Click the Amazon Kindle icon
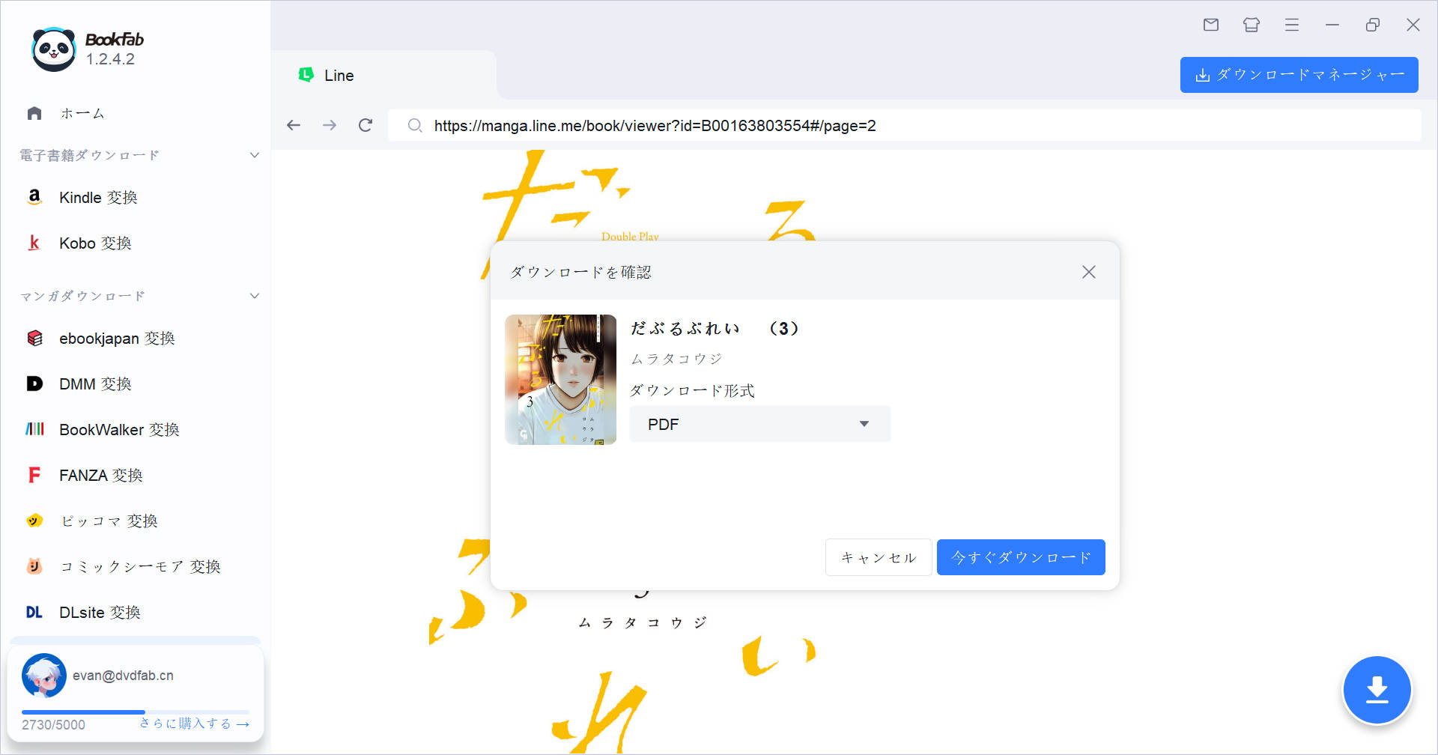Screen dimensions: 1438x755 (34, 197)
